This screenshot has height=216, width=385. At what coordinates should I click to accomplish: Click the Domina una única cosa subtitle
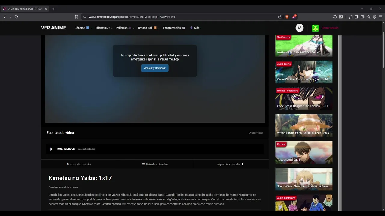pos(63,187)
